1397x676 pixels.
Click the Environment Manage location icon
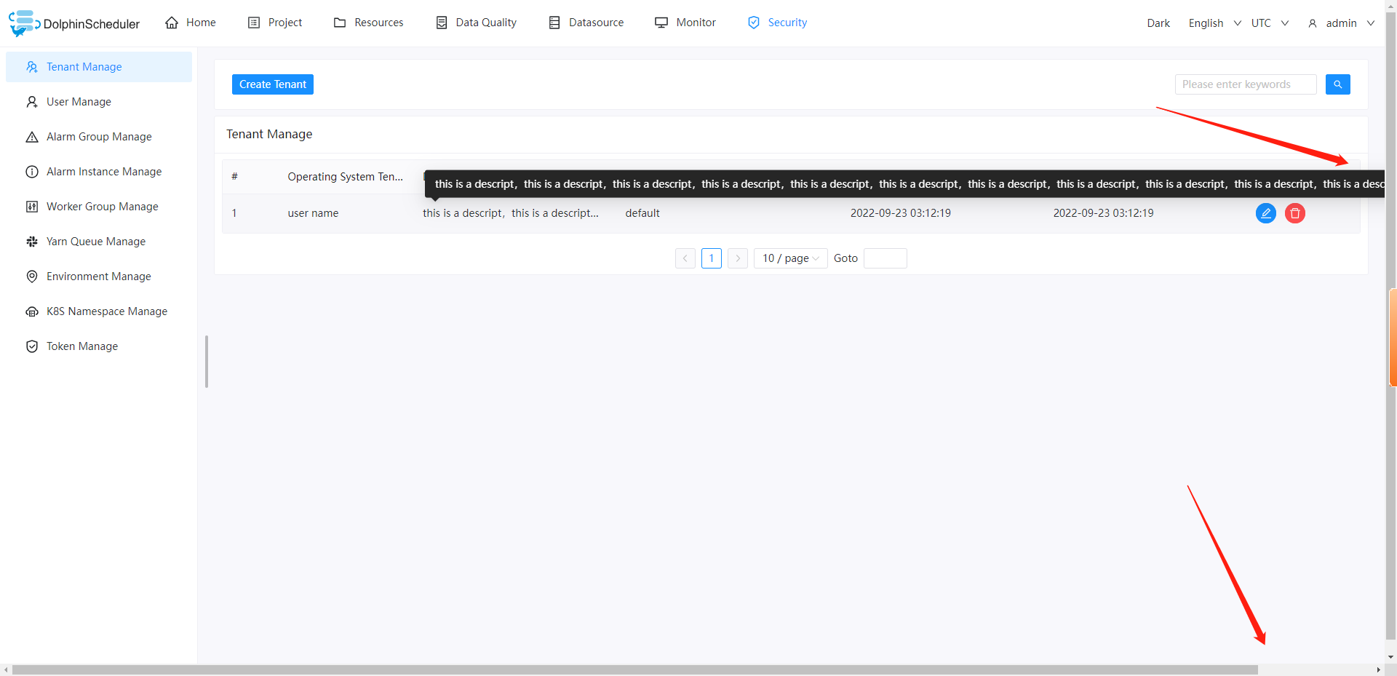tap(31, 277)
